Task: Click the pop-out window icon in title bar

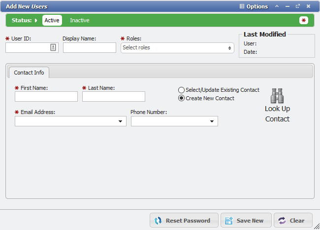Action: [x=297, y=6]
